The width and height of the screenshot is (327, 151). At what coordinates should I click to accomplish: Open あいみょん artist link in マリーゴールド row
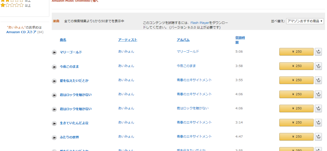point(126,52)
